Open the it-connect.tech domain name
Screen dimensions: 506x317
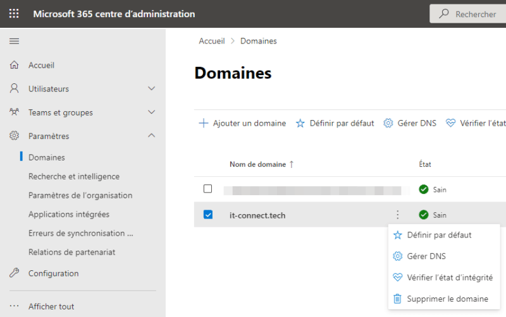click(x=257, y=215)
